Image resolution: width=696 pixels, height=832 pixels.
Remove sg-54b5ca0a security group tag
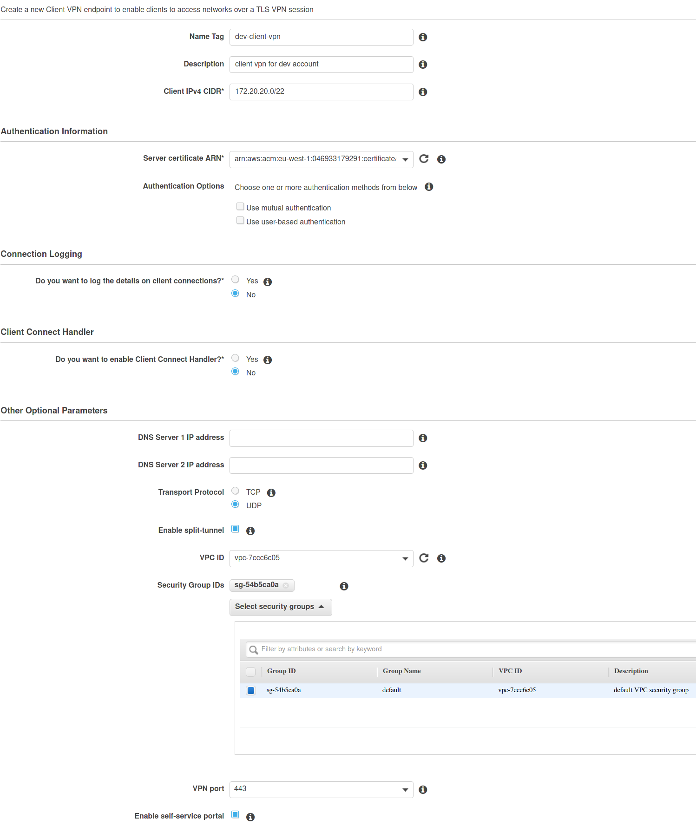pyautogui.click(x=286, y=585)
